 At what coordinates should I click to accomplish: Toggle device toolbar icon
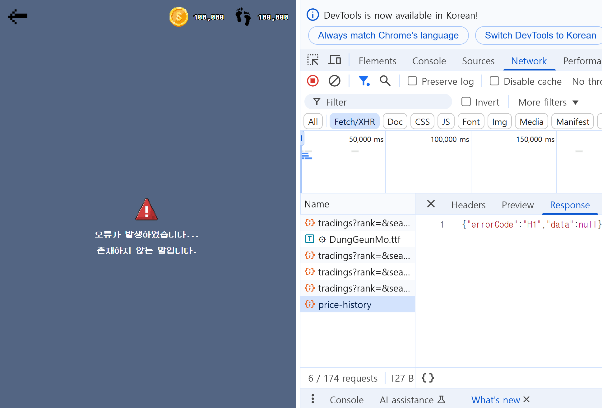[335, 60]
